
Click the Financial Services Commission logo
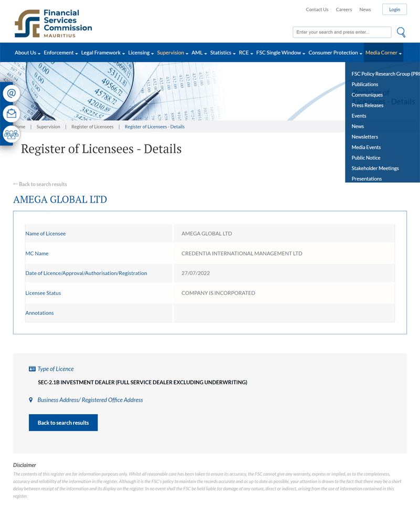[x=53, y=23]
